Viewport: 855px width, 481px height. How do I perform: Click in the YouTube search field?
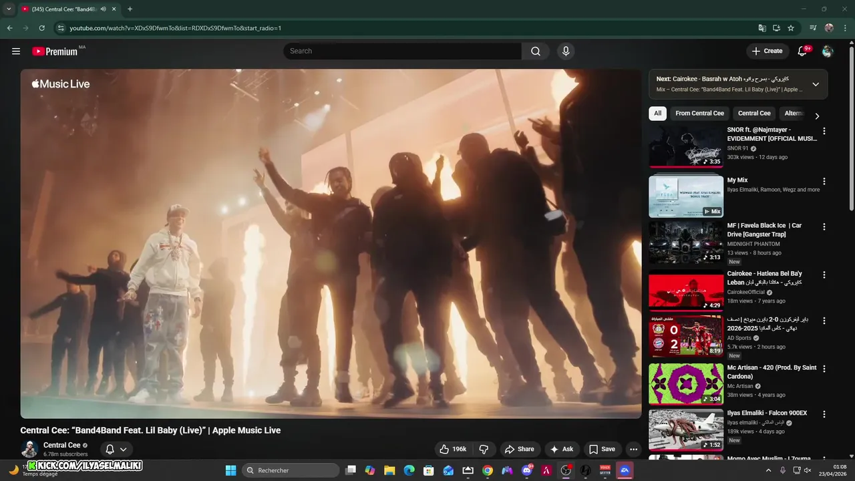[402, 51]
